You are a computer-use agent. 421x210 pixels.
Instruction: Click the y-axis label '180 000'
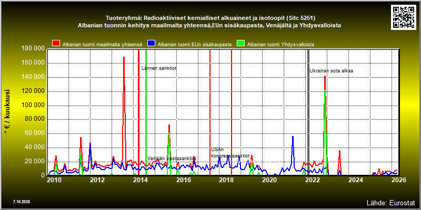coord(34,49)
